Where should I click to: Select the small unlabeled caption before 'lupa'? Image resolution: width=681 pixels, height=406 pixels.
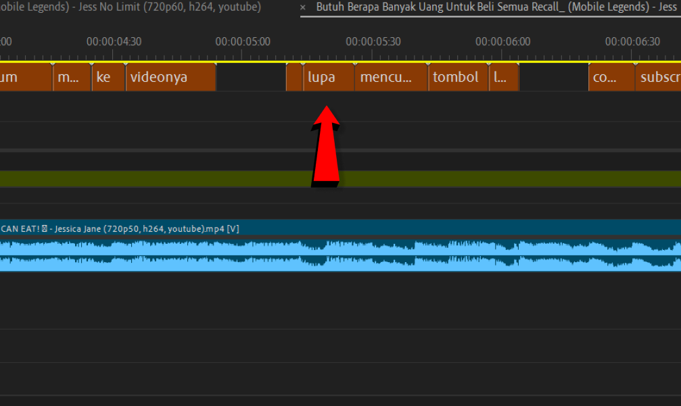294,77
